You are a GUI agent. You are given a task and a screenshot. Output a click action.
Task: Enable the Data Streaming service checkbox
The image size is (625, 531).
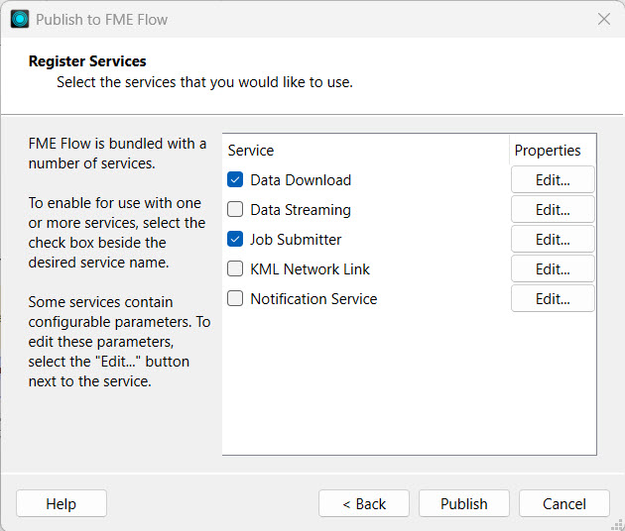[235, 210]
